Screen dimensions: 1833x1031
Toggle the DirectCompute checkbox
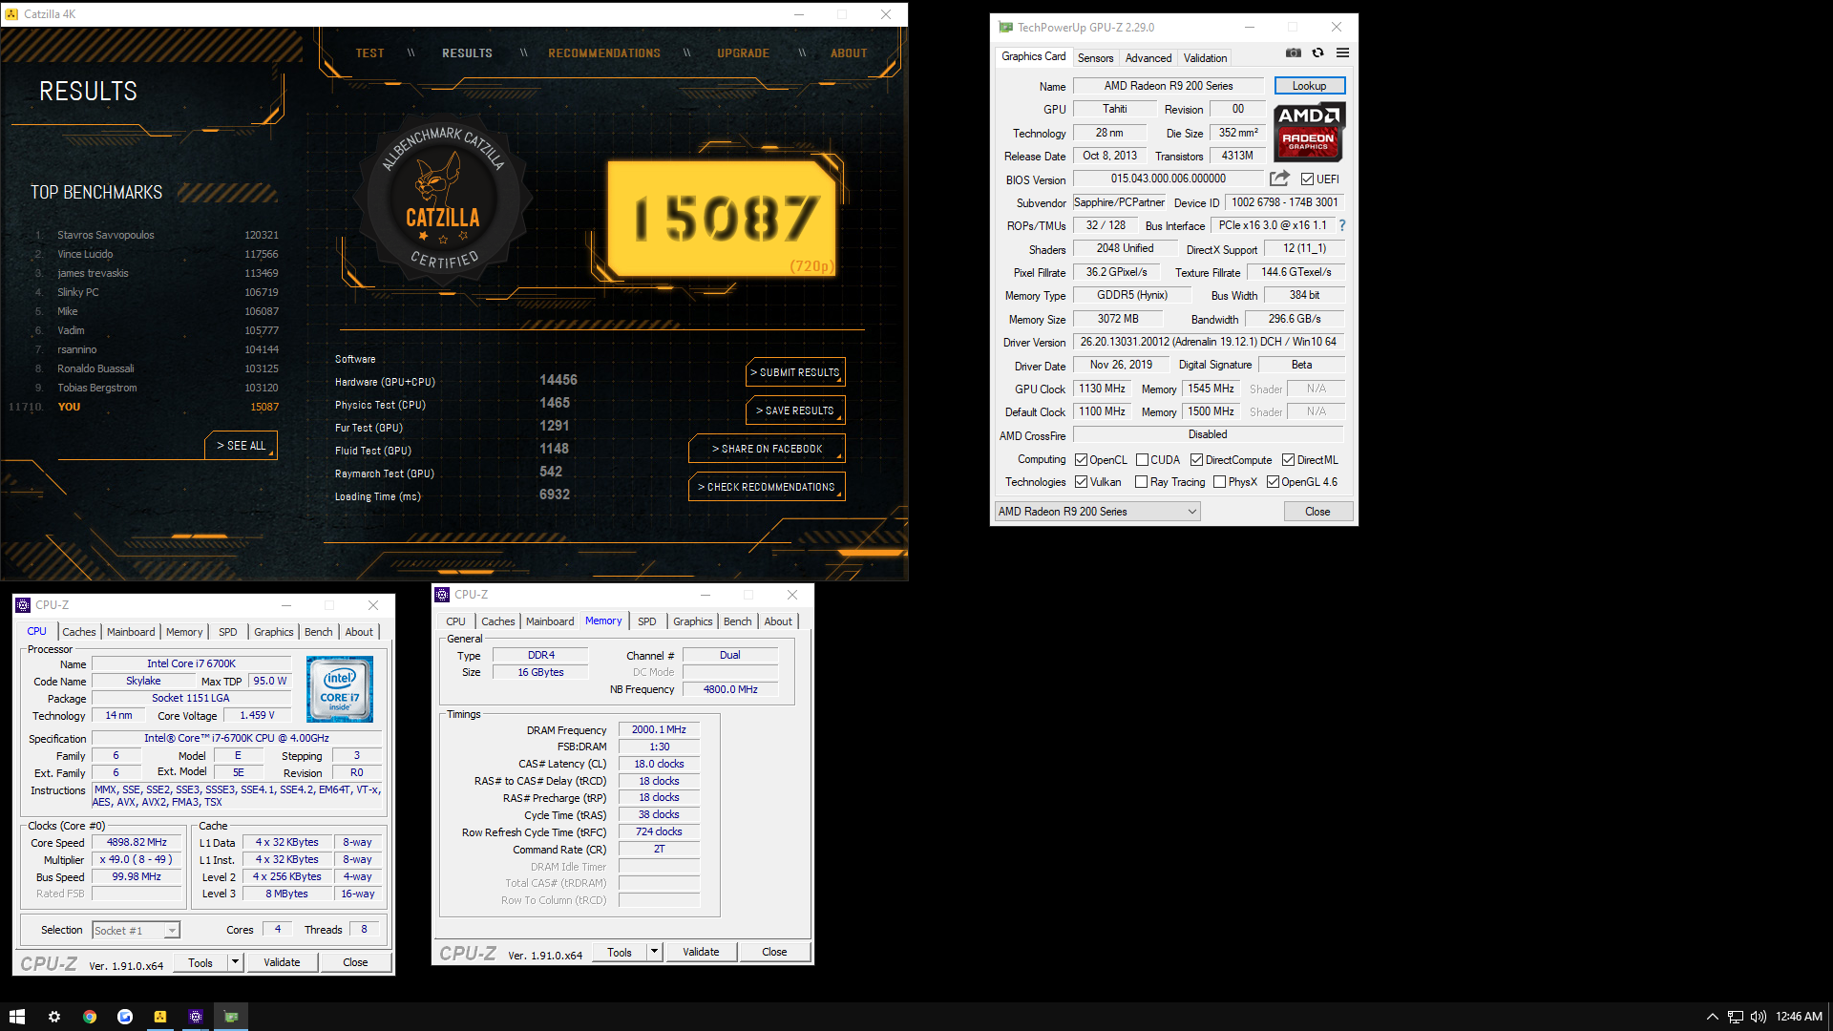tap(1196, 460)
